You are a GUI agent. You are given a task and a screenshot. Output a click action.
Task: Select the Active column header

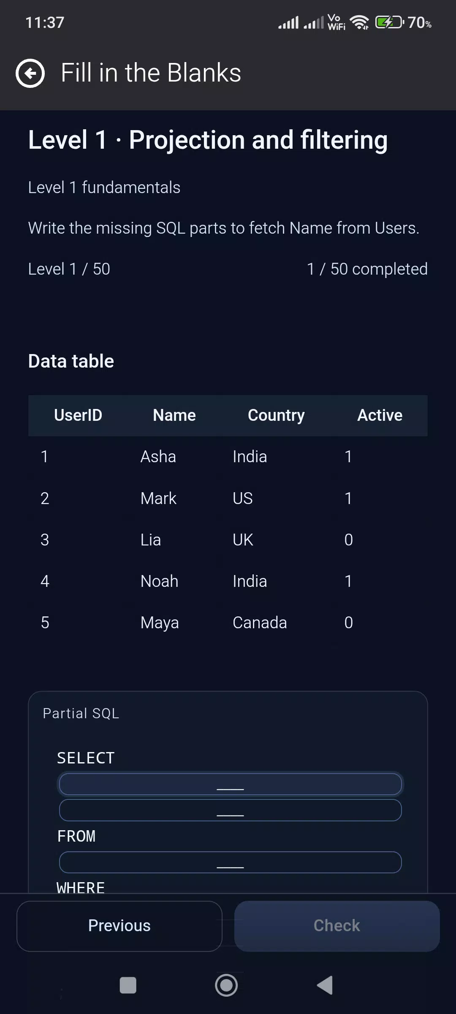380,415
